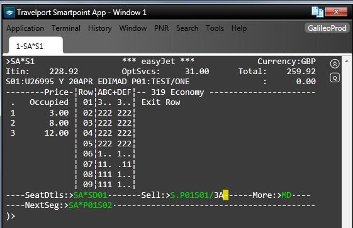Click the SA*SD01 seat details link
This screenshot has width=353, height=228.
(90, 195)
